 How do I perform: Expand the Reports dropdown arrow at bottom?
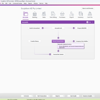point(64,96)
